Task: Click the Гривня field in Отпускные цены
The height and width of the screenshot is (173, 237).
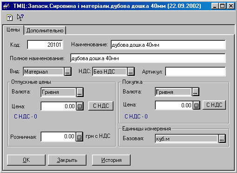Action: pos(59,92)
